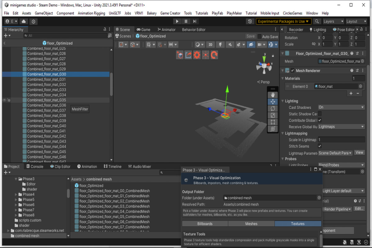Image resolution: width=372 pixels, height=248 pixels.
Task: Select the Scale tool
Action: (273, 115)
